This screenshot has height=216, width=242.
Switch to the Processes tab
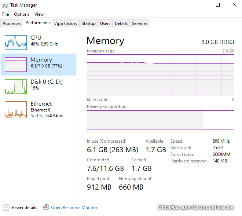point(12,23)
